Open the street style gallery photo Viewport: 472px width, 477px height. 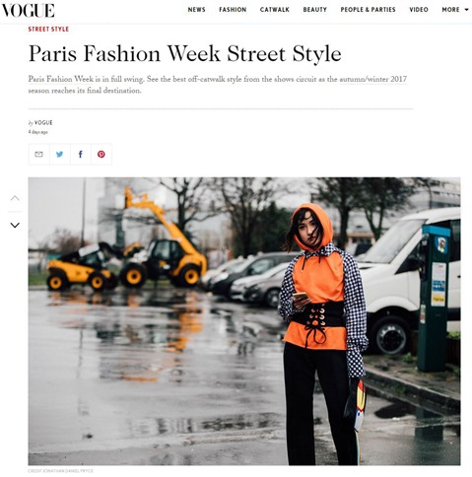pyautogui.click(x=244, y=321)
